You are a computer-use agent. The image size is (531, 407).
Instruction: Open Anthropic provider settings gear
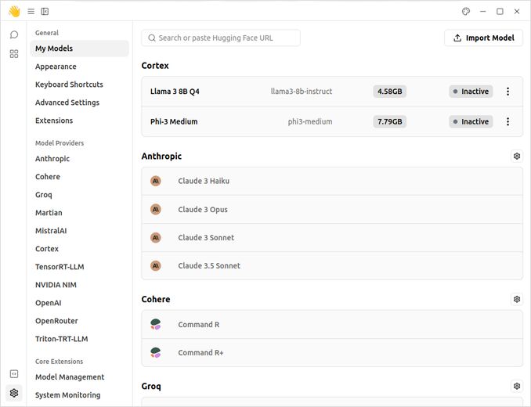coord(517,156)
